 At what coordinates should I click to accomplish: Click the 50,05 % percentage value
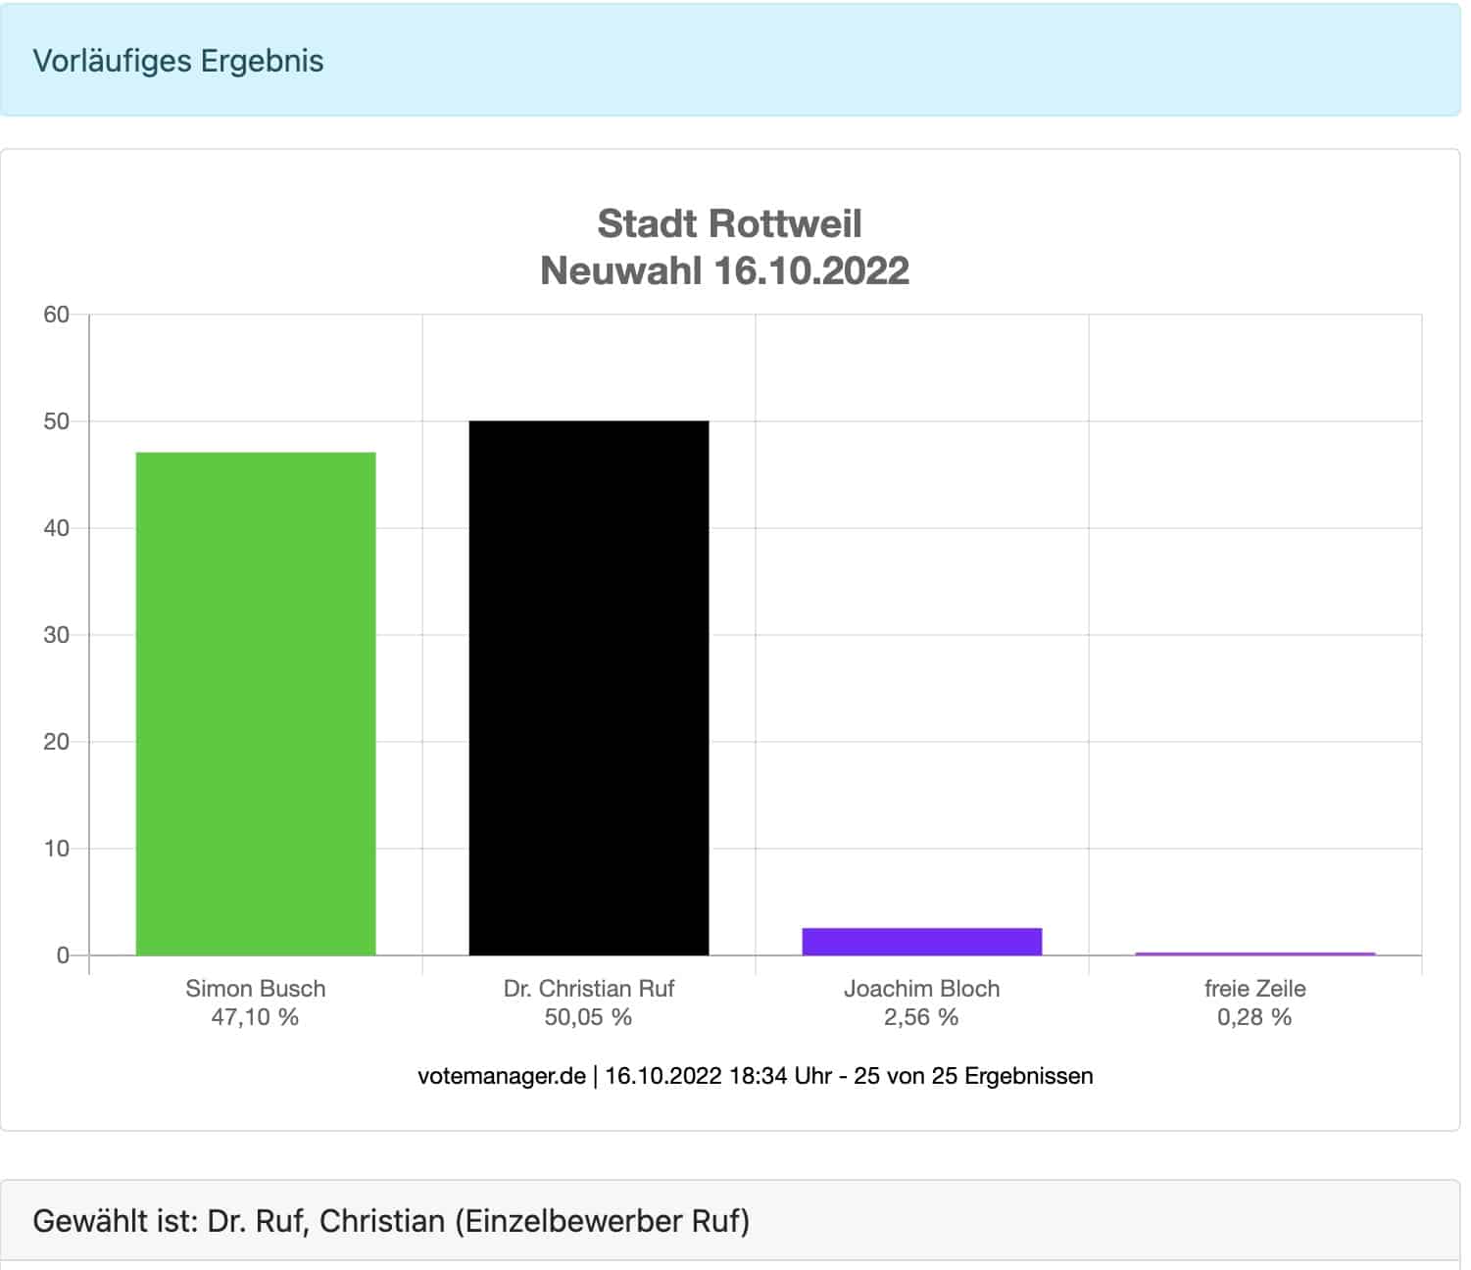588,1017
